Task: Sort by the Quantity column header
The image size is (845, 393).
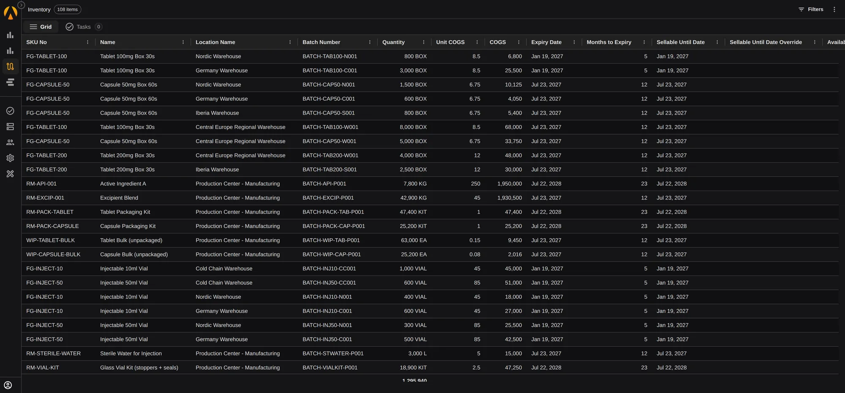Action: [393, 42]
